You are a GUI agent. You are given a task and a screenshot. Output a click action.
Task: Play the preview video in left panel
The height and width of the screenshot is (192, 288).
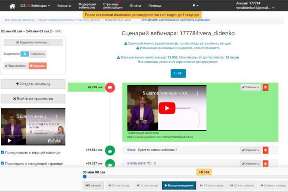(10, 141)
